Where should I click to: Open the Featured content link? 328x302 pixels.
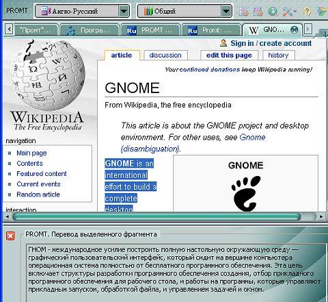tap(42, 174)
